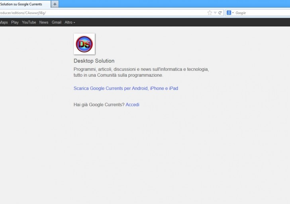
Task: Click Scarica Google Currents per Android link
Action: point(125,88)
